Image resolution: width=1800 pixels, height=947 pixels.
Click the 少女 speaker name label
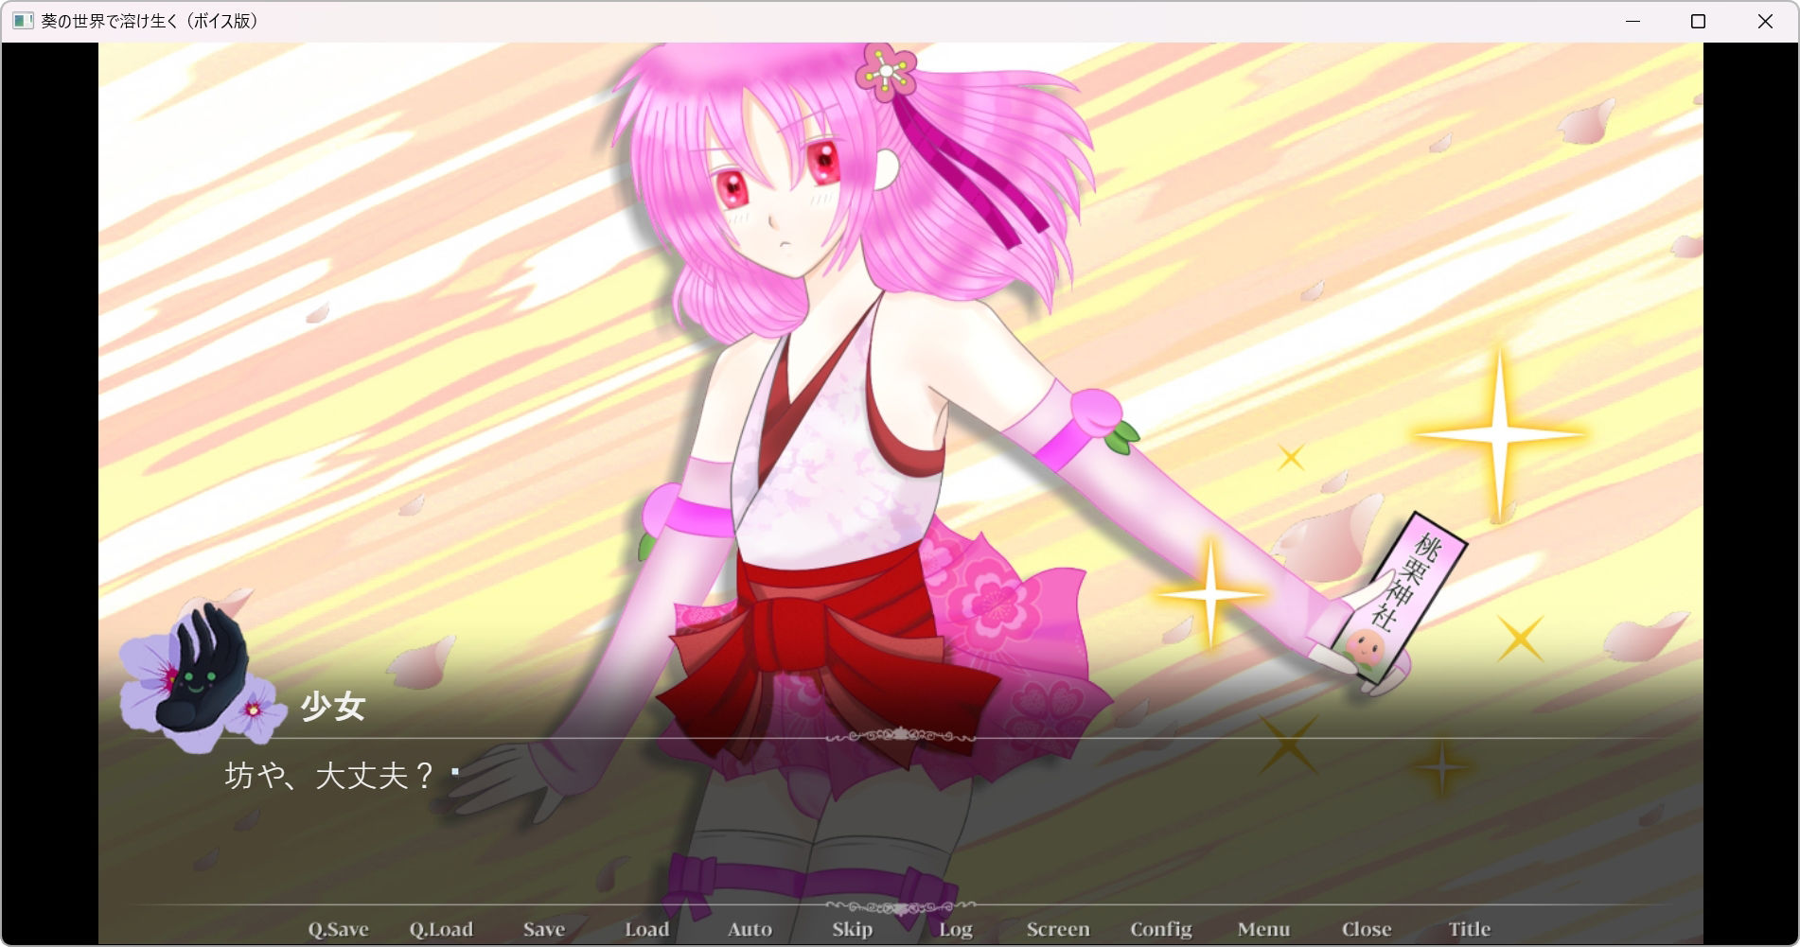point(333,707)
